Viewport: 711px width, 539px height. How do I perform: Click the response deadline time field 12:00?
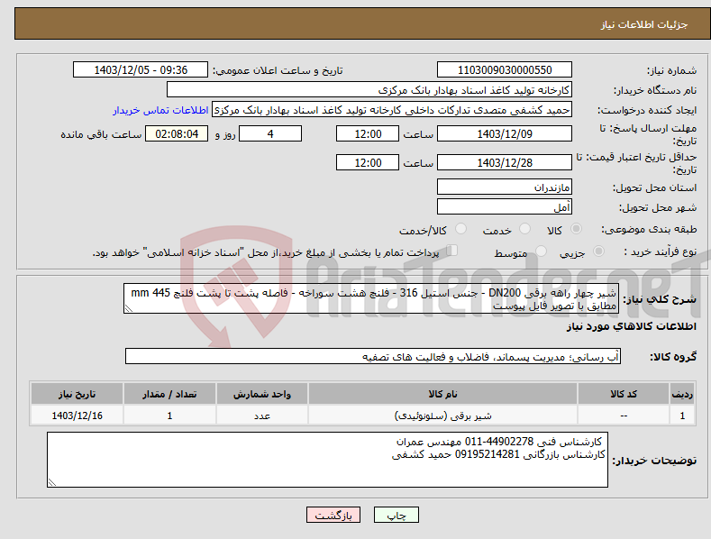pyautogui.click(x=368, y=133)
